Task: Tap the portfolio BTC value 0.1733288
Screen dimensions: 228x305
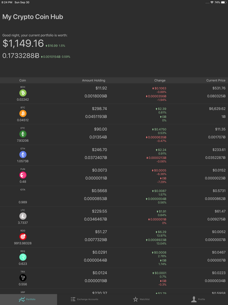Action: click(21, 56)
